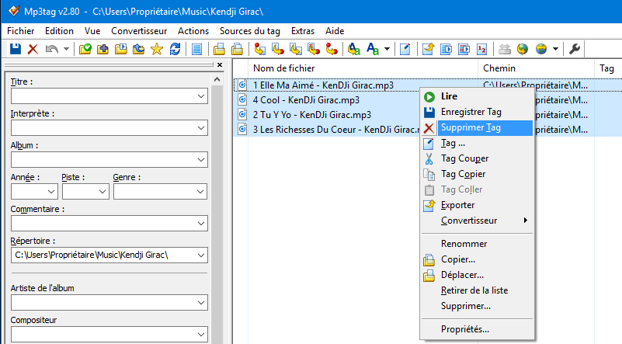
Task: Close the tag panel with the small X
Action: (x=220, y=64)
